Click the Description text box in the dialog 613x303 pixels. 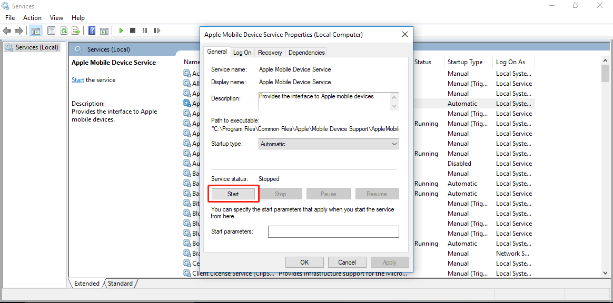coord(324,101)
